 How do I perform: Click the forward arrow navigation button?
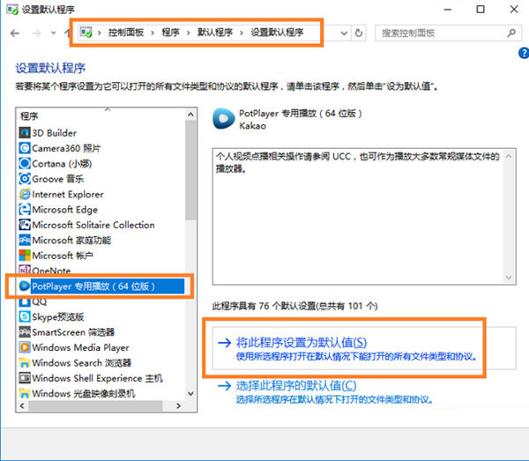point(36,33)
